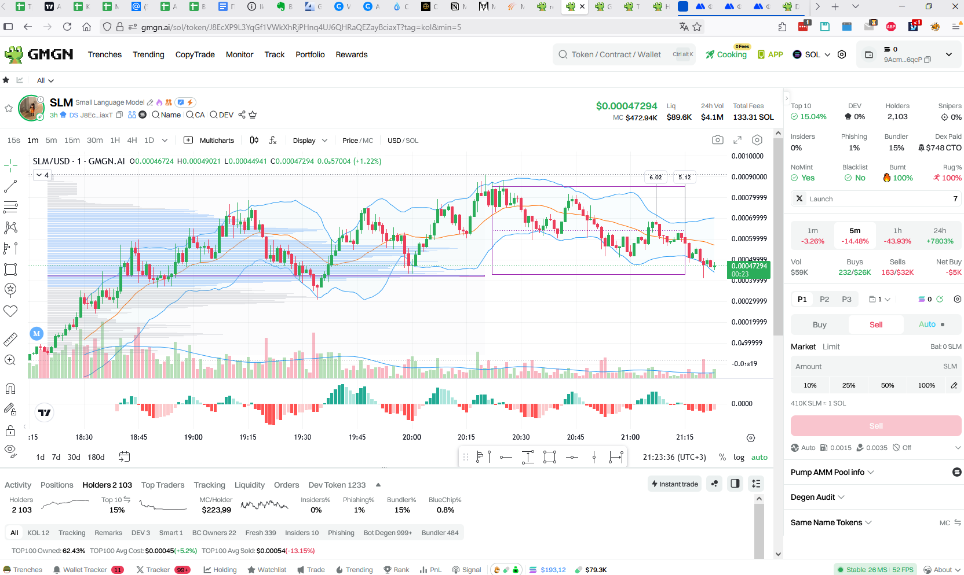964x575 pixels.
Task: Expand Same Name Tokens section
Action: coord(831,522)
